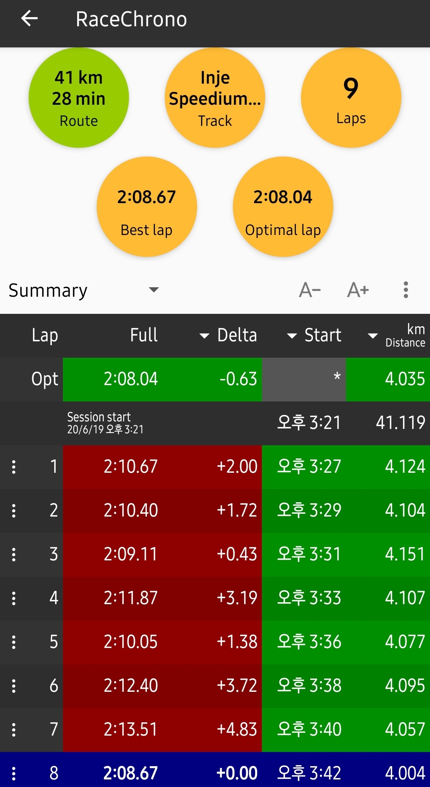Screen dimensions: 430x787
Task: Open lap 3 options menu
Action: [x=14, y=554]
